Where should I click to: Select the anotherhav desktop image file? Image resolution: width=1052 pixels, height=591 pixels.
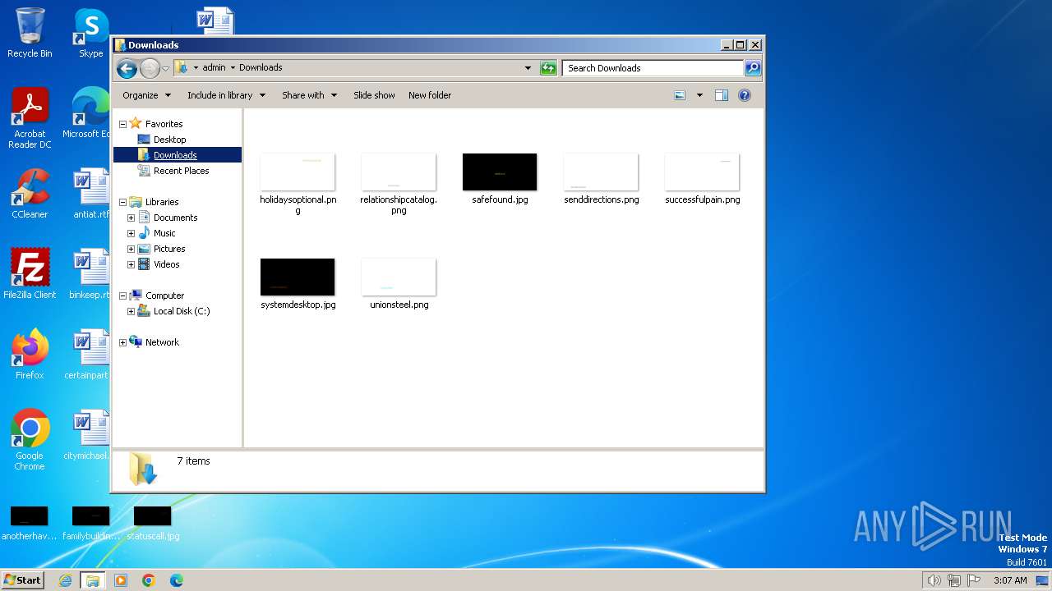[x=29, y=523]
